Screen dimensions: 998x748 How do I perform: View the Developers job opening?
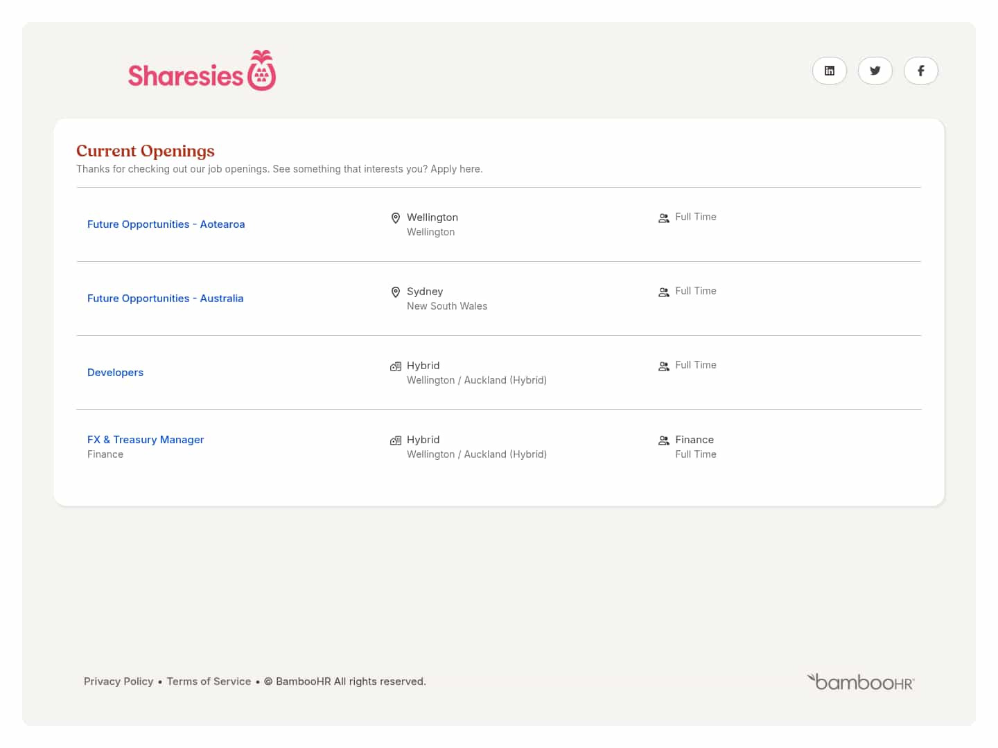[x=115, y=373]
